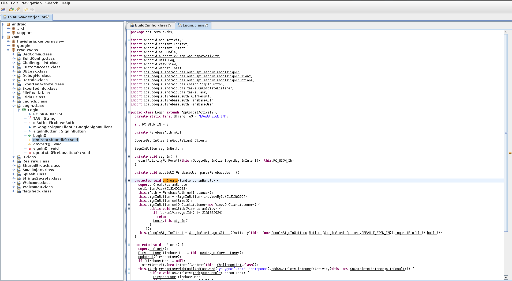Viewport: 512px width, 281px height.
Task: Go back with the yellow left arrow
Action: [26, 9]
